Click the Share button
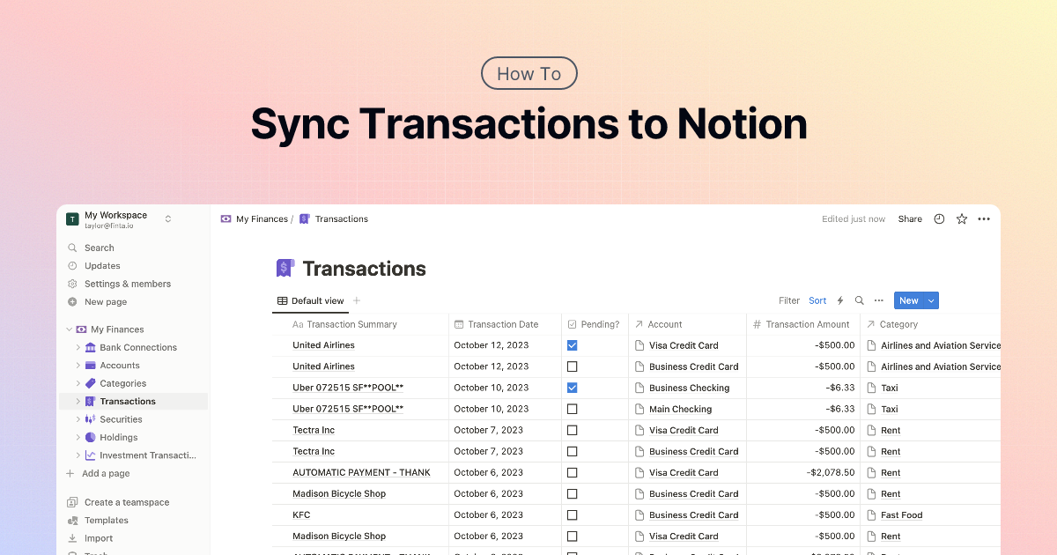Screen dimensions: 1057x555 (x=909, y=218)
